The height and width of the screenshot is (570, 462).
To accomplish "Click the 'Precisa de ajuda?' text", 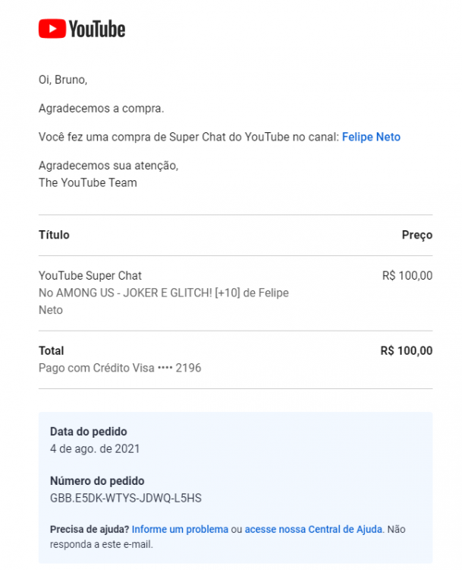I will (90, 529).
